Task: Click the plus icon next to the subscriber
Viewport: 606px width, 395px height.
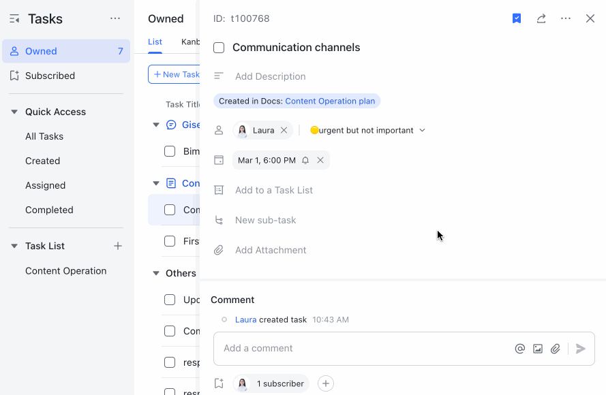Action: pyautogui.click(x=325, y=383)
